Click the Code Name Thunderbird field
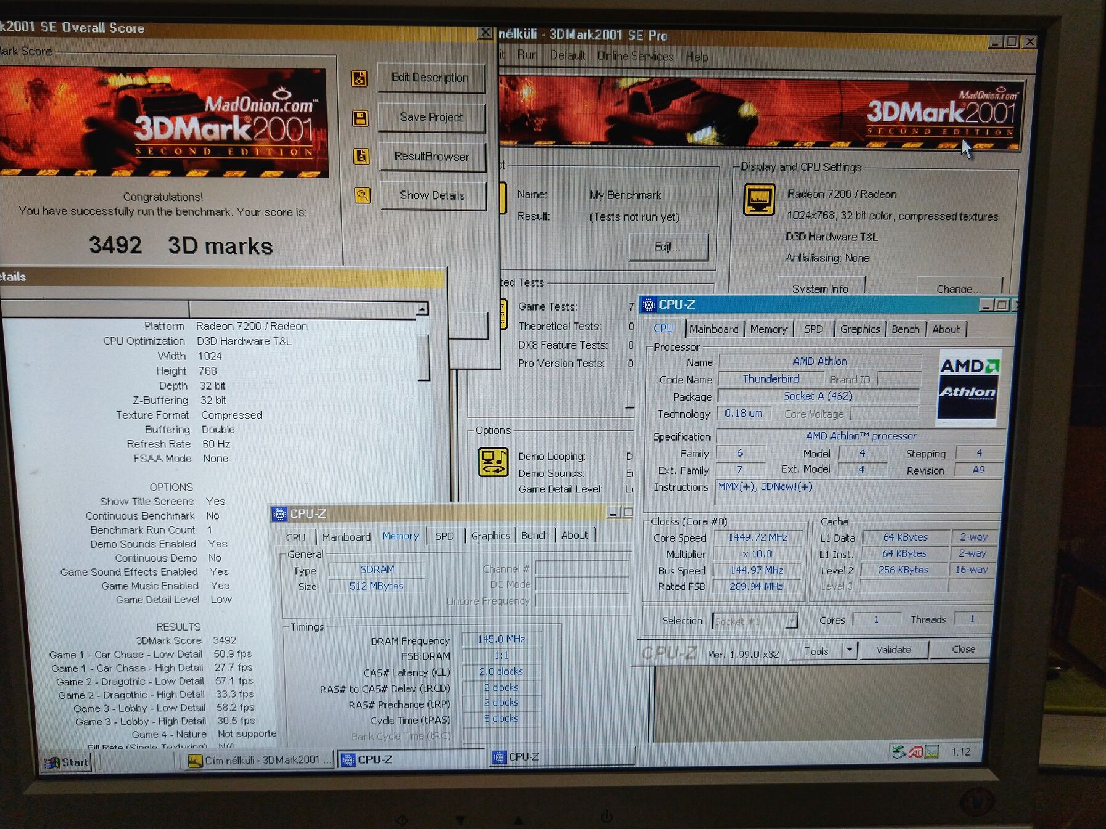 click(x=770, y=378)
